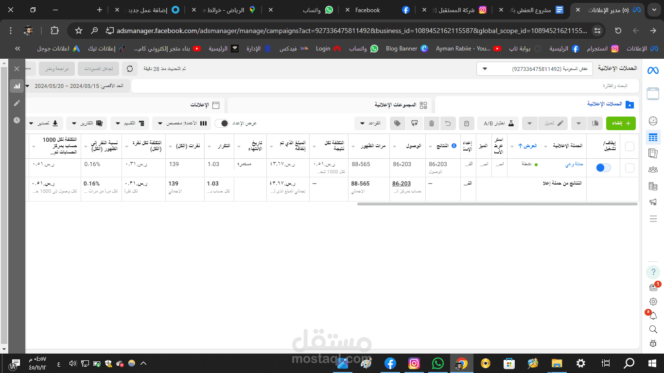This screenshot has width=664, height=373.
Task: Open the القواعد rules dropdown
Action: (370, 123)
